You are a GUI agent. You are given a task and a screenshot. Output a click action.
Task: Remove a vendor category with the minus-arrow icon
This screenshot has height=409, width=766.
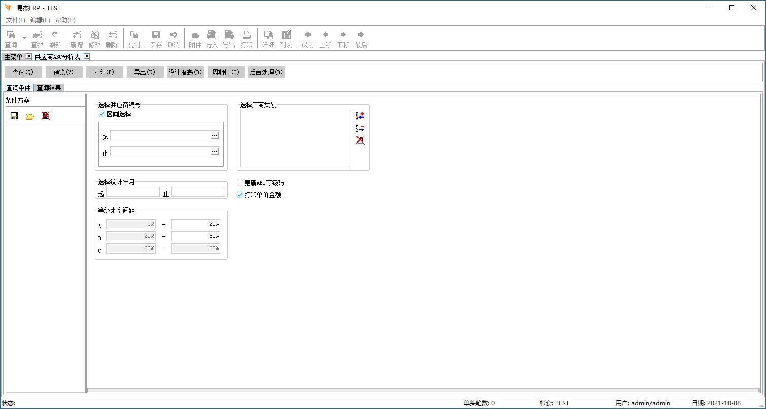click(x=360, y=128)
